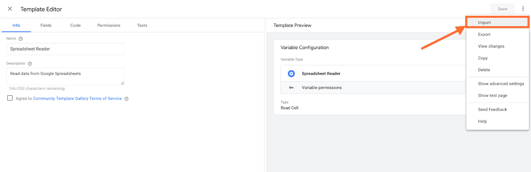Select Copy in the menu

[x=497, y=58]
